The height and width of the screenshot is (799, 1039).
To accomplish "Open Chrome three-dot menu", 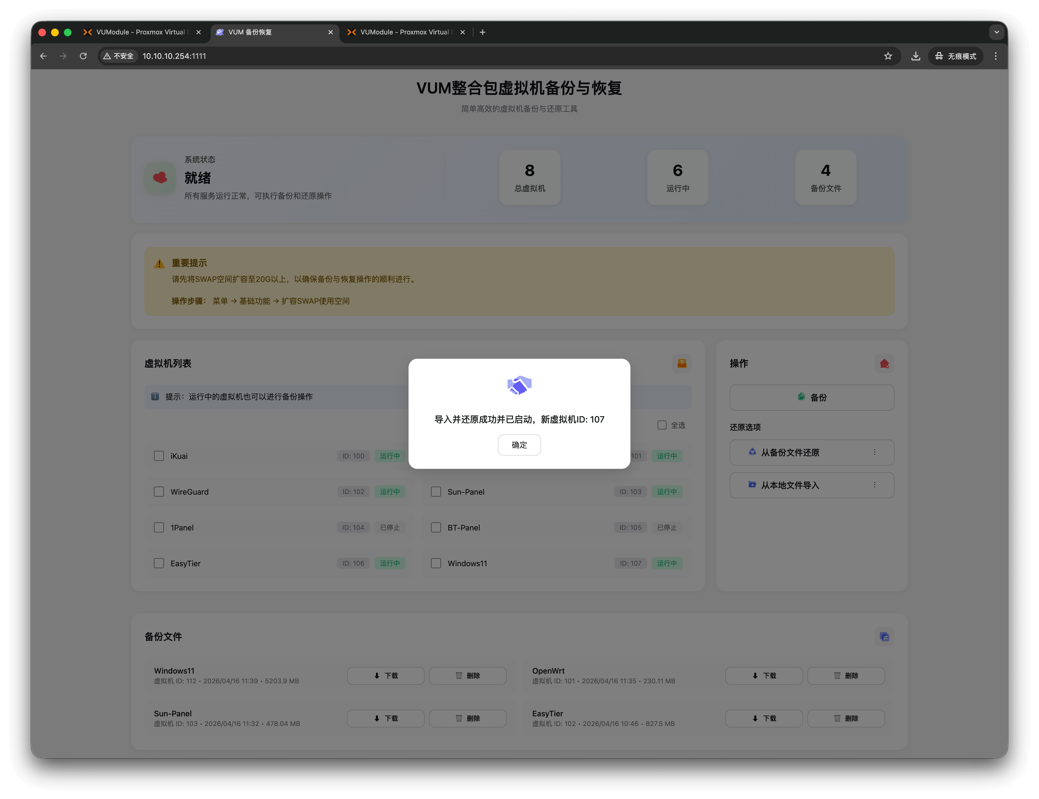I will [x=995, y=56].
